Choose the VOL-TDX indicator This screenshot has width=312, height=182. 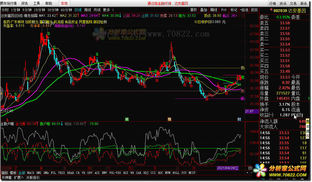click(x=115, y=173)
